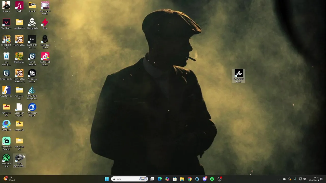Show hidden system tray icons

pyautogui.click(x=279, y=179)
